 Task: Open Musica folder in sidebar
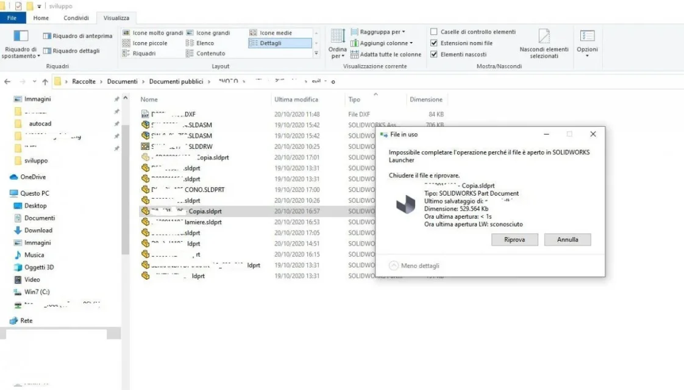tap(34, 255)
